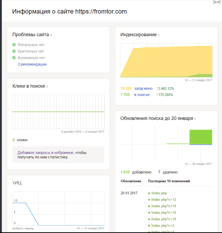The width and height of the screenshot is (222, 233).
Task: Expand the Индексирование section arrow
Action: pyautogui.click(x=159, y=35)
